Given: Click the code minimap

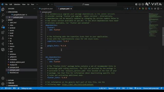Looking at the screenshot, I should click(x=155, y=25).
